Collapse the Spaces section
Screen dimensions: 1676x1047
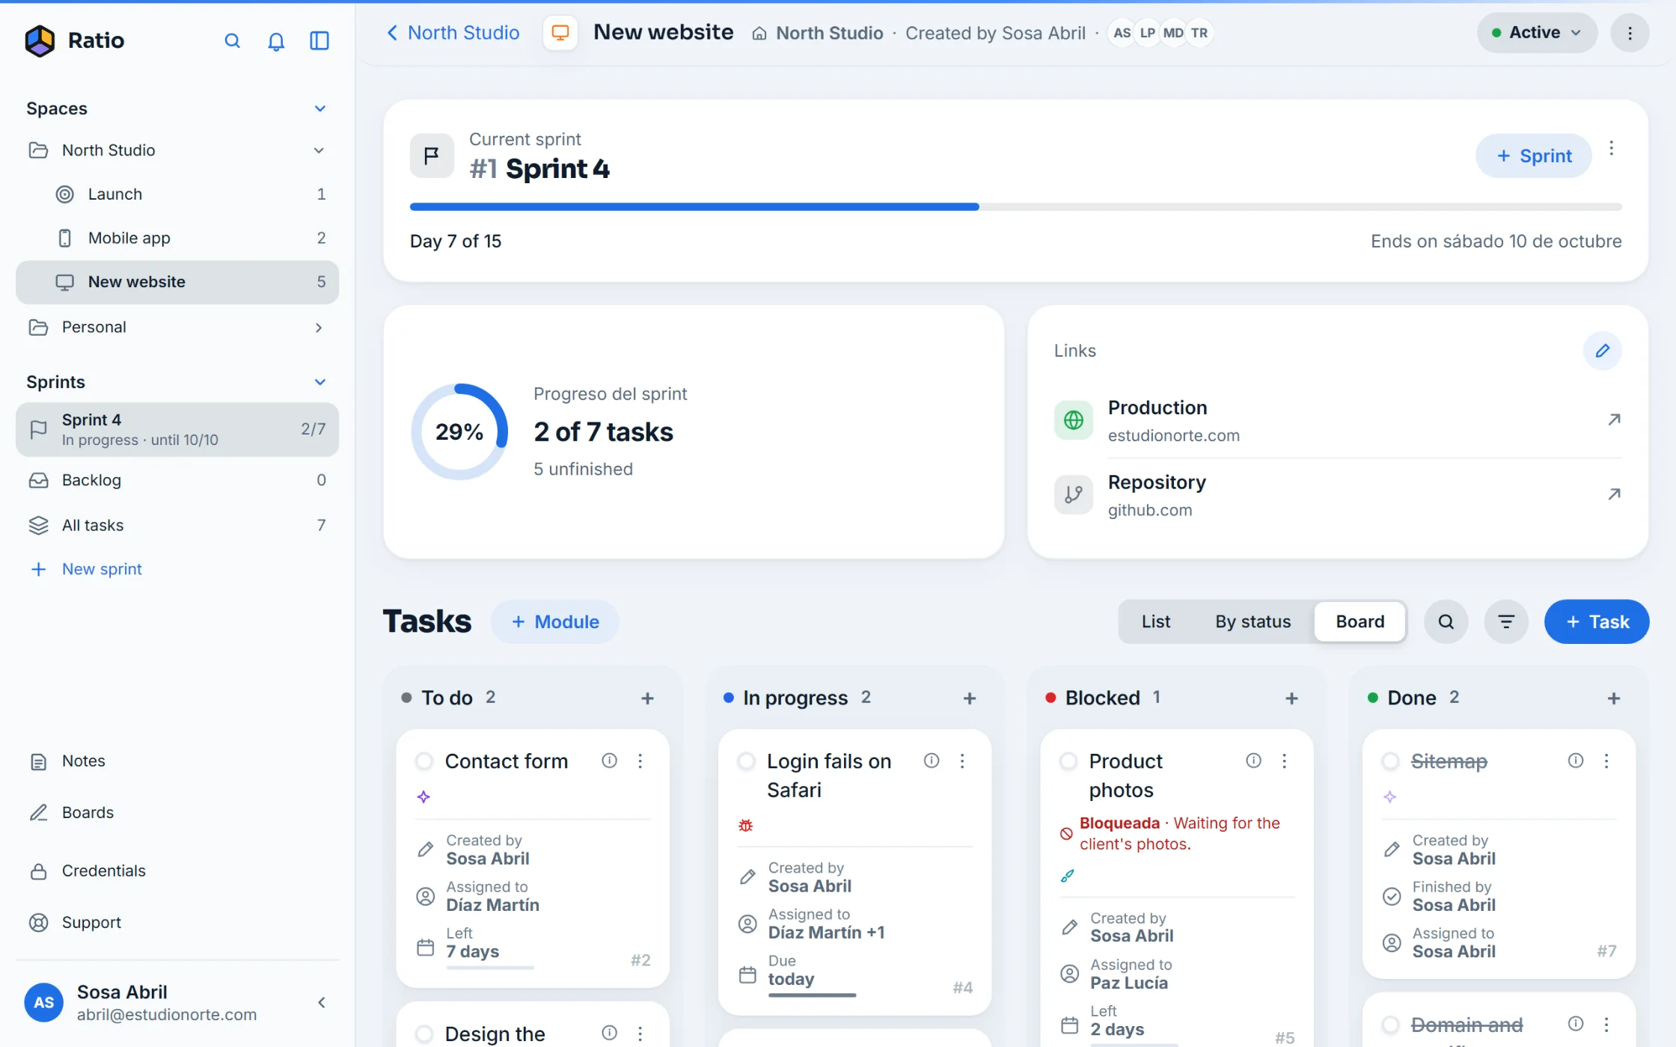click(320, 108)
